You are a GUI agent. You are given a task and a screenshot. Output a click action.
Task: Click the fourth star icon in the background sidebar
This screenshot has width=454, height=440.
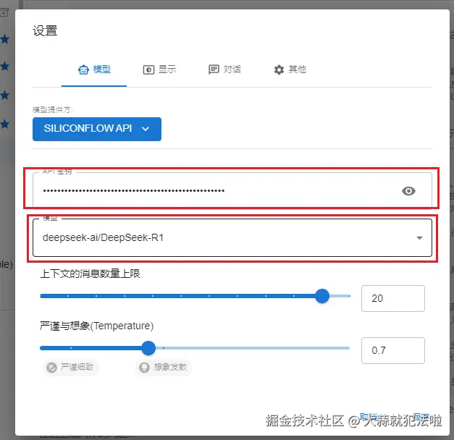[4, 124]
